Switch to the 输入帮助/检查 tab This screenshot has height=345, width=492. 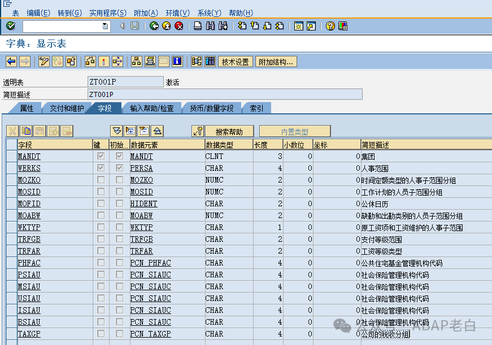pyautogui.click(x=152, y=108)
